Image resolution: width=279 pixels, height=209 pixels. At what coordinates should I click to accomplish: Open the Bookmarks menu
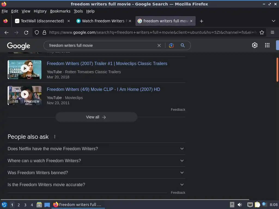pyautogui.click(x=60, y=11)
